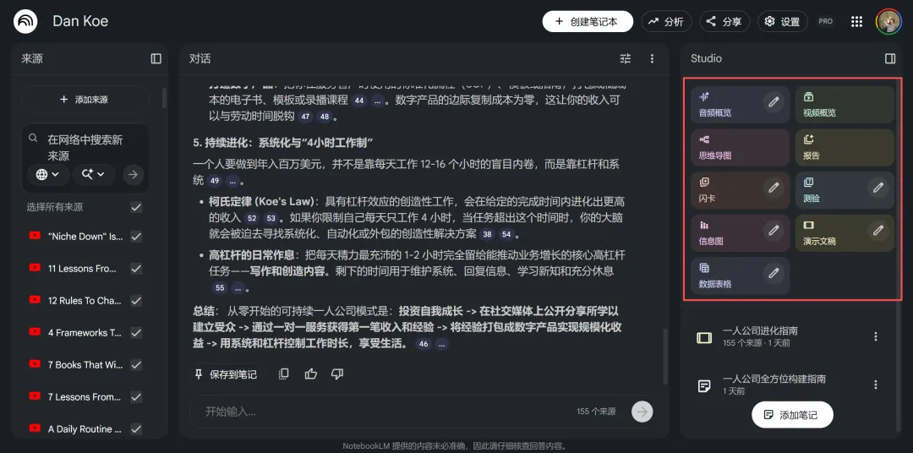Edit 演示文稿 with pencil icon
The image size is (913, 453).
coord(878,230)
